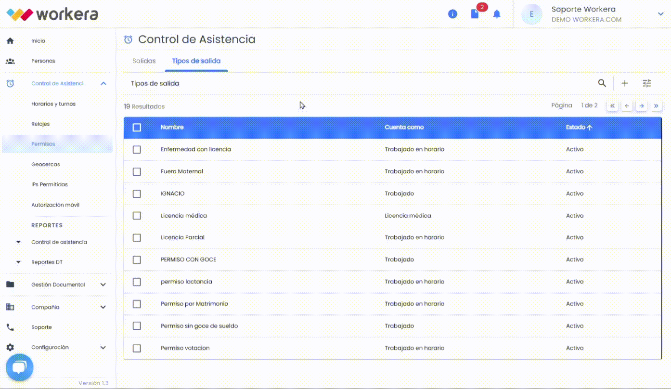
Task: Open the Geocercas menu item
Action: (x=46, y=165)
